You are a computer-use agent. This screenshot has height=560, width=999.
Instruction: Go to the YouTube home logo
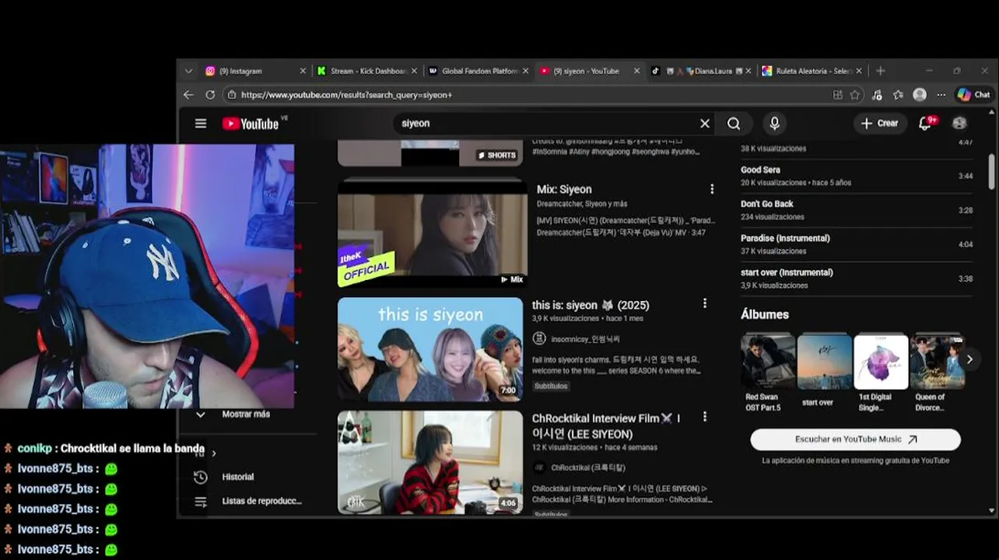tap(251, 124)
